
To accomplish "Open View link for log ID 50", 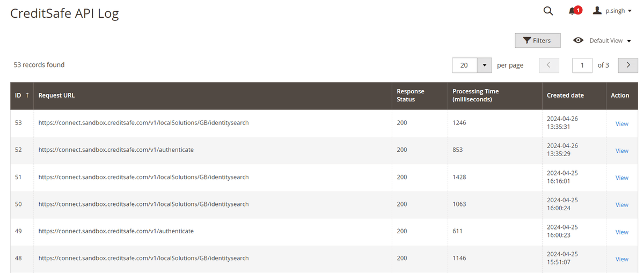I will 621,205.
